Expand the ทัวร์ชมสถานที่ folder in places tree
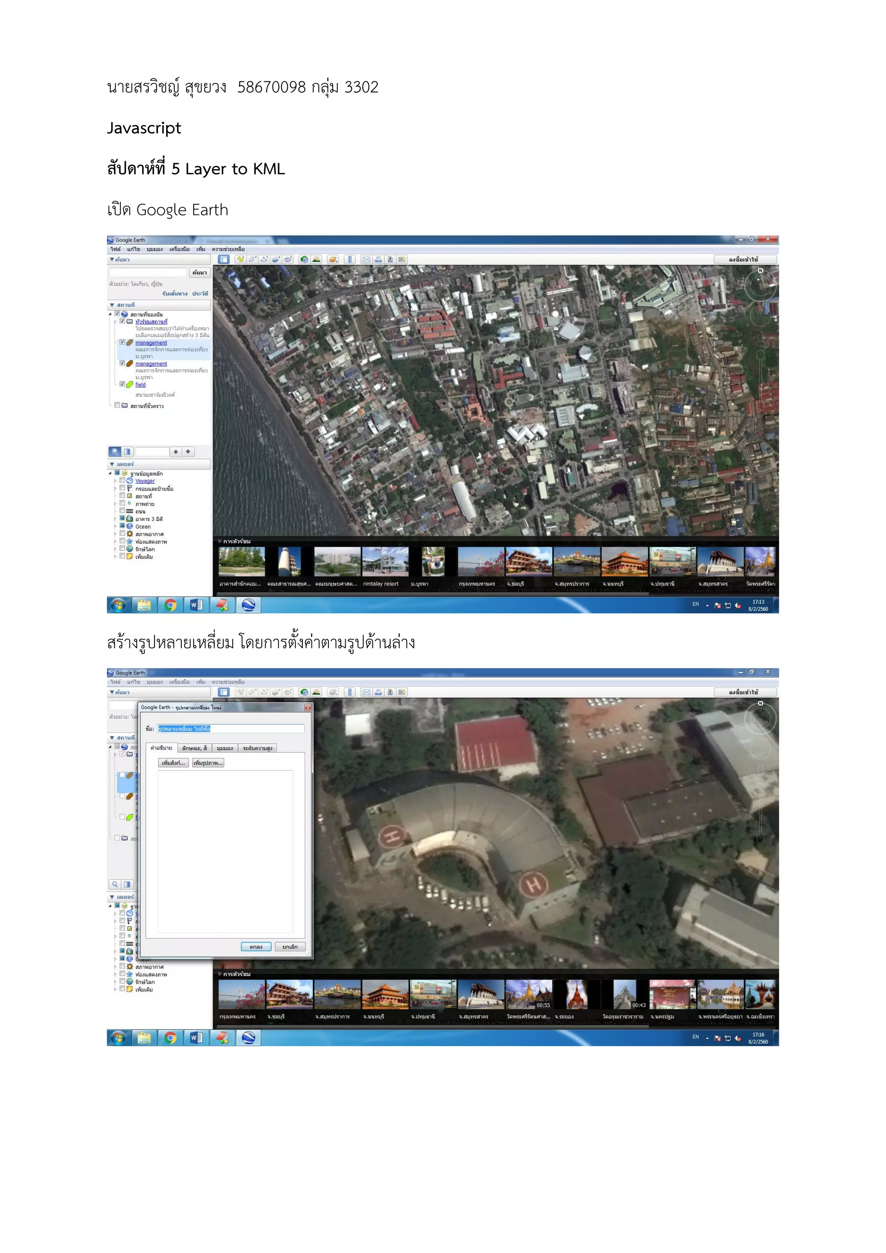 click(x=115, y=322)
